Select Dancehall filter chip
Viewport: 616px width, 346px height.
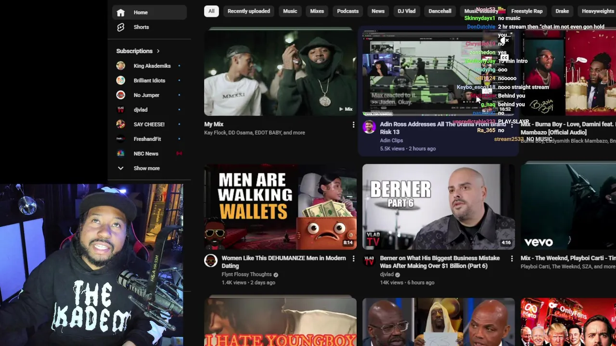pos(440,11)
